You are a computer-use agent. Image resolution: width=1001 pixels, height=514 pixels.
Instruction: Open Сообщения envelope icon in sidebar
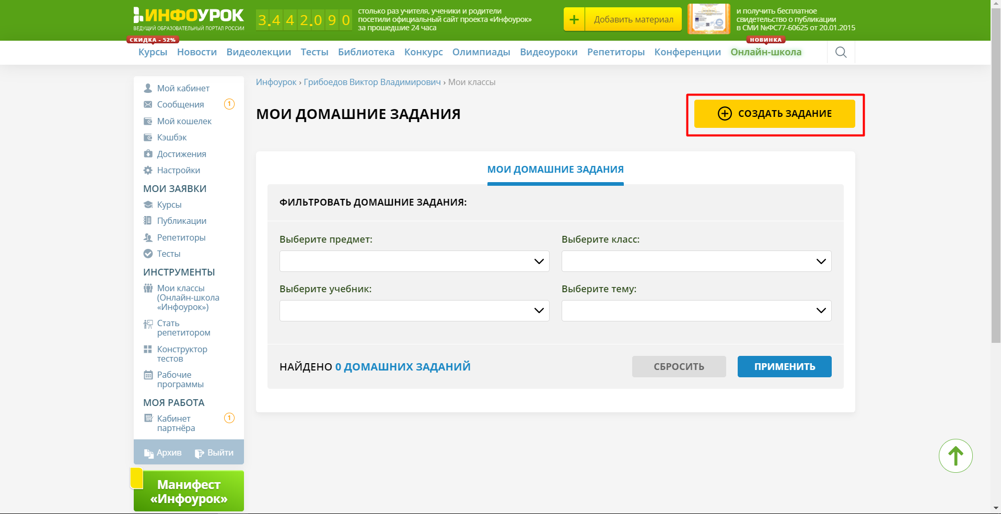148,104
